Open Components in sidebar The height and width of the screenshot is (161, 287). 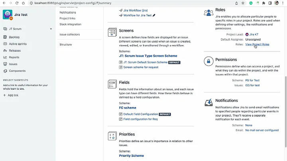17,71
